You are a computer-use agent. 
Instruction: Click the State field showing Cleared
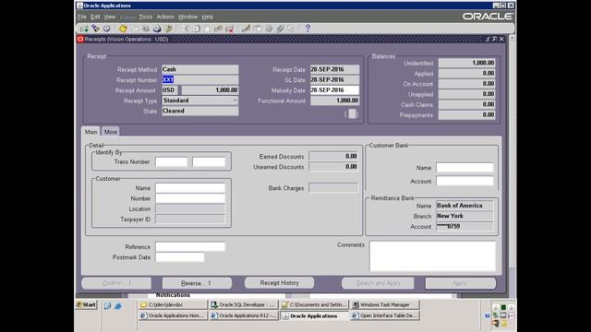click(200, 111)
